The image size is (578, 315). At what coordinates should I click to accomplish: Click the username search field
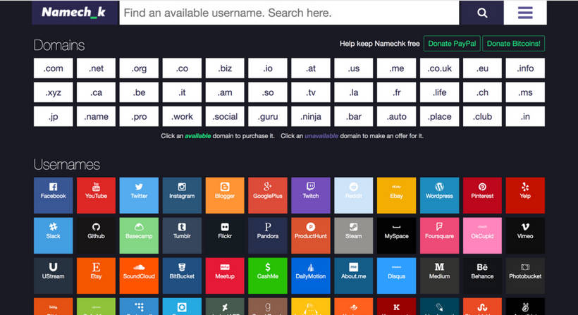(x=289, y=13)
